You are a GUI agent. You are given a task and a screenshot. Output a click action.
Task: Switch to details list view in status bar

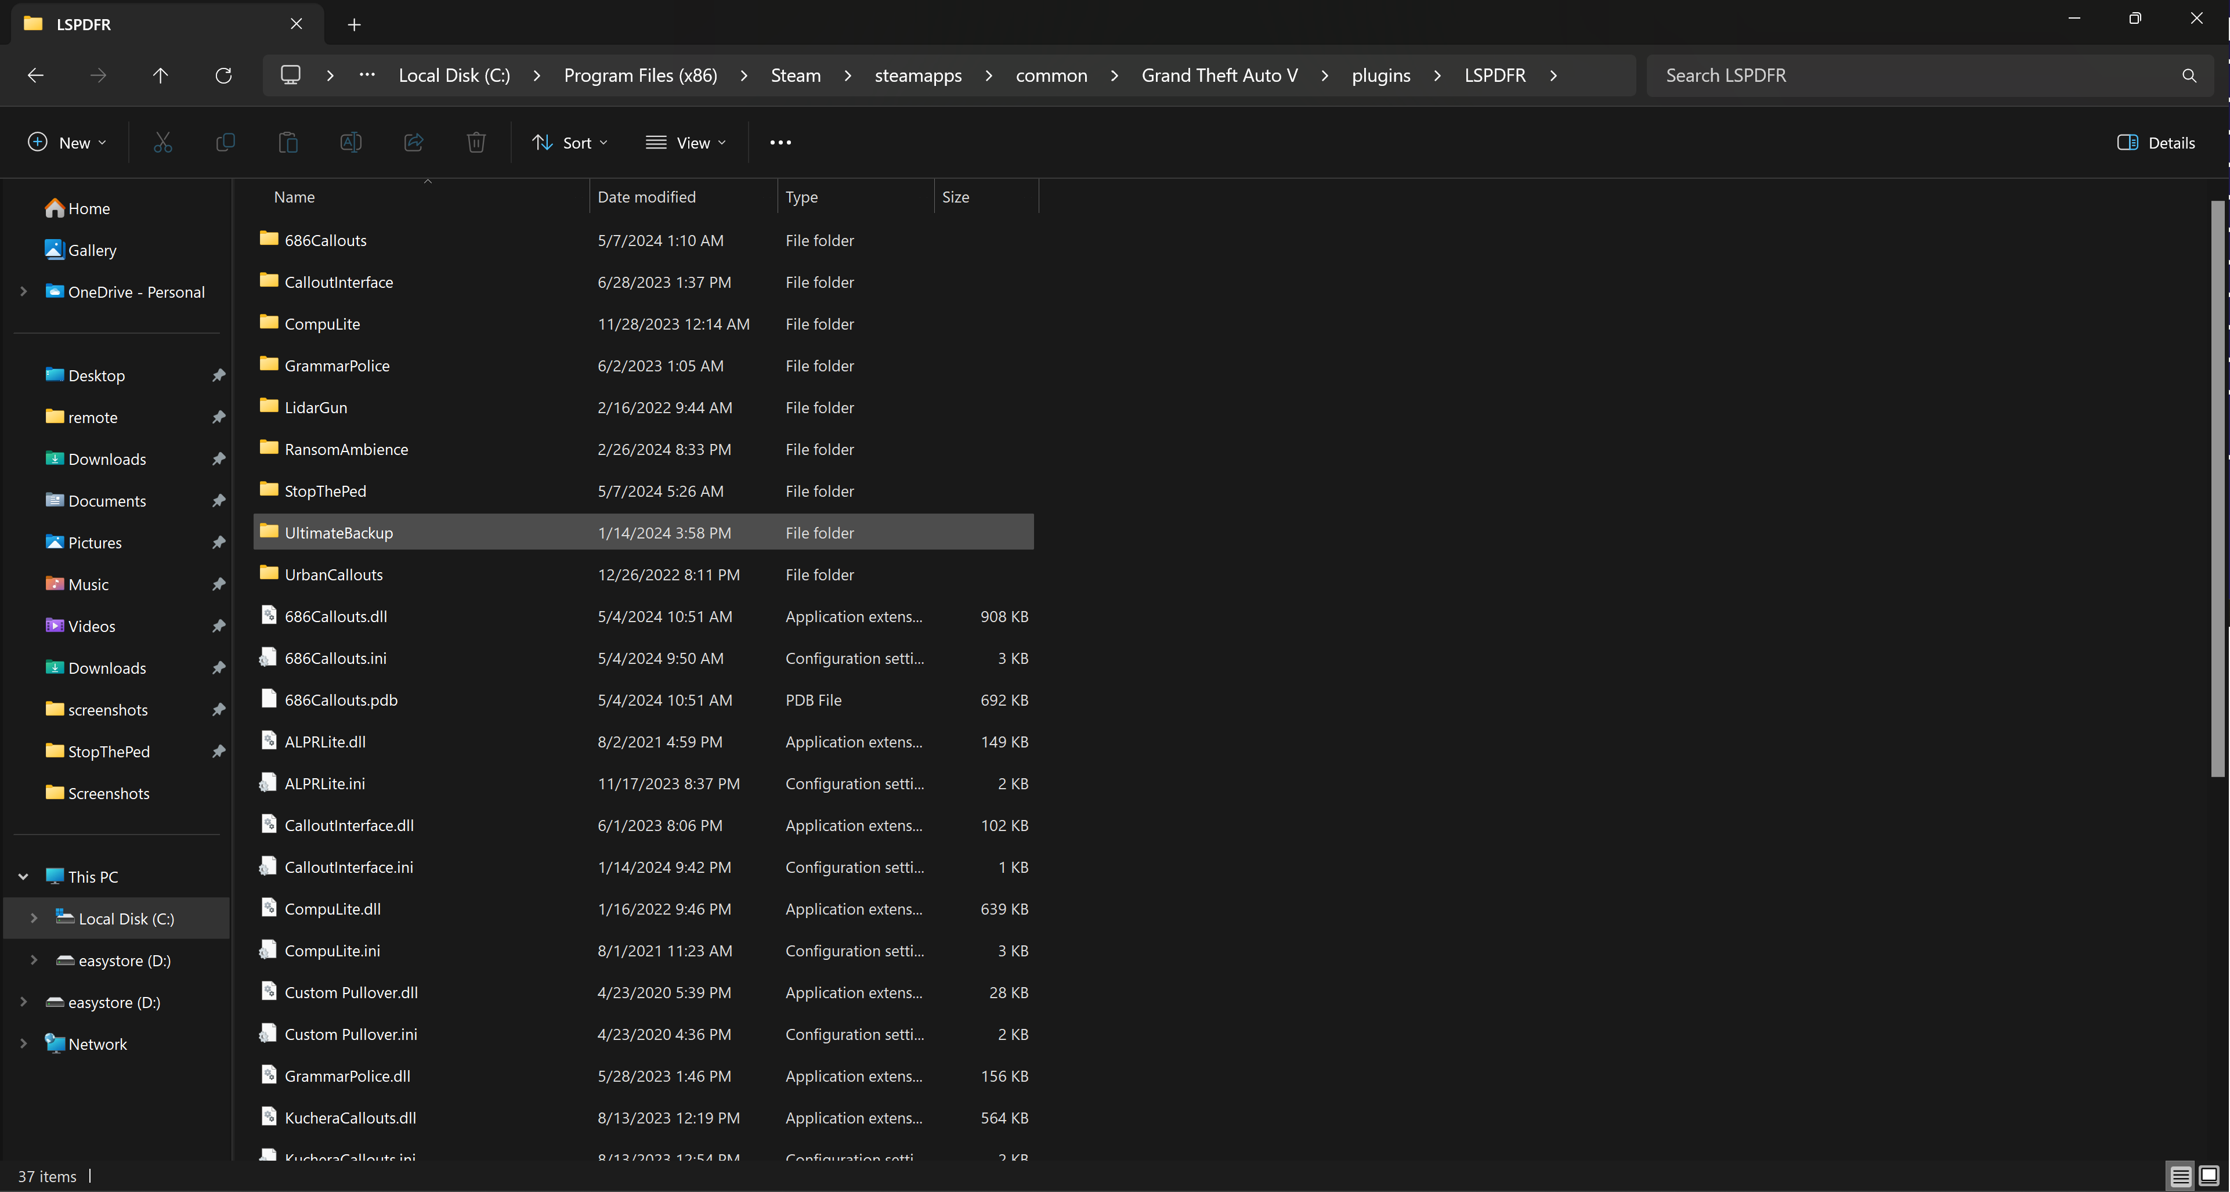coord(2181,1176)
